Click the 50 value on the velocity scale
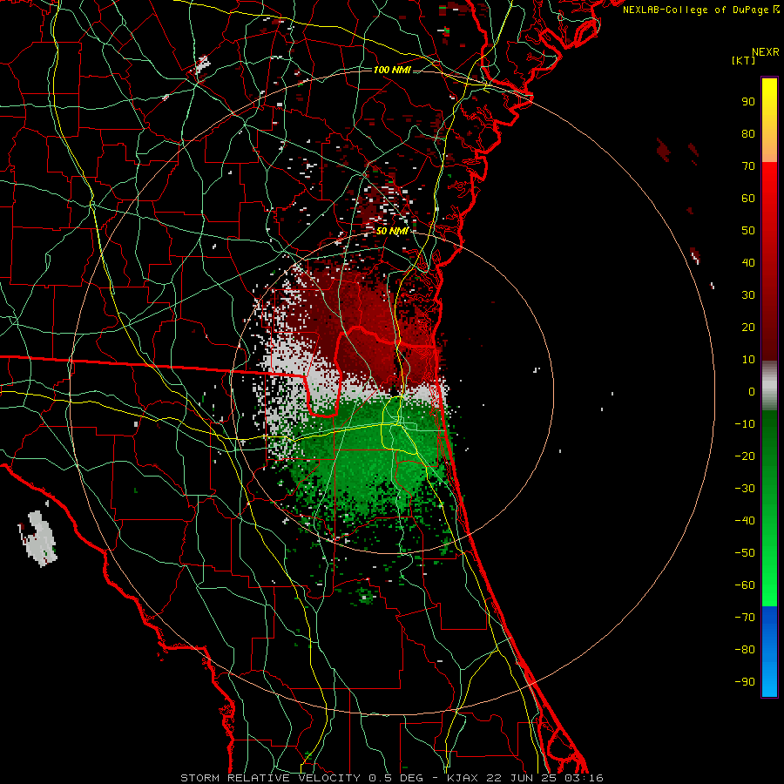Image resolution: width=784 pixels, height=784 pixels. tap(748, 231)
